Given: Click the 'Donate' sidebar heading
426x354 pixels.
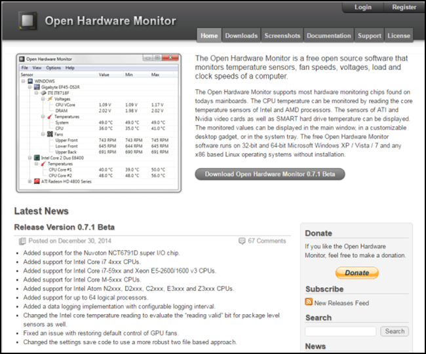Looking at the screenshot, I should click(x=319, y=234).
